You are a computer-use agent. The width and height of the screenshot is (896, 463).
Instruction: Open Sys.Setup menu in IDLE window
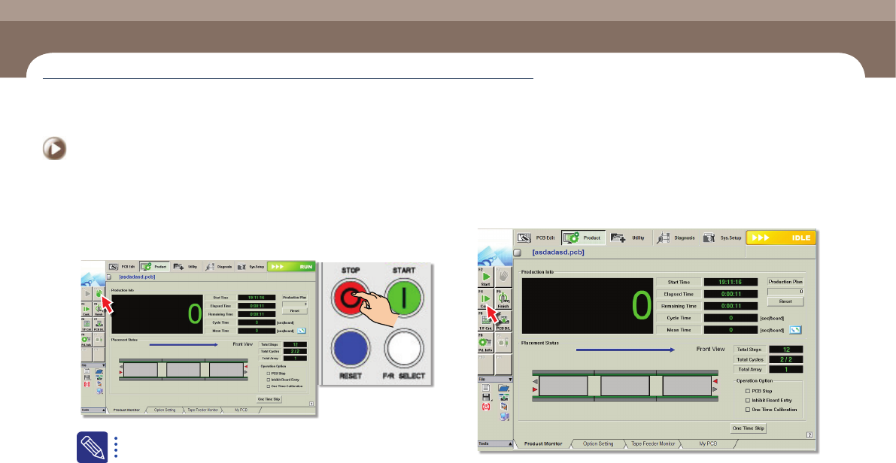722,238
